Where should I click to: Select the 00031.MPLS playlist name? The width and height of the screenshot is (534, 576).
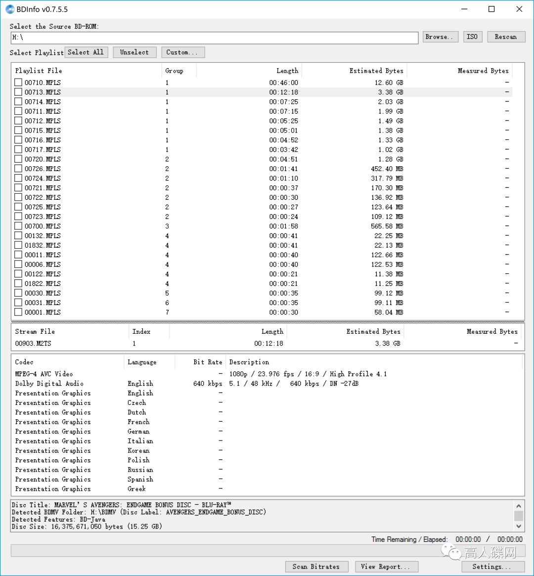[x=43, y=302]
